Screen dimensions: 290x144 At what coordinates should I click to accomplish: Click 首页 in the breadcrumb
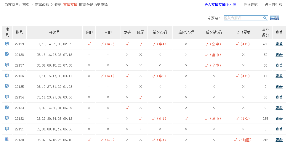pos(26,4)
